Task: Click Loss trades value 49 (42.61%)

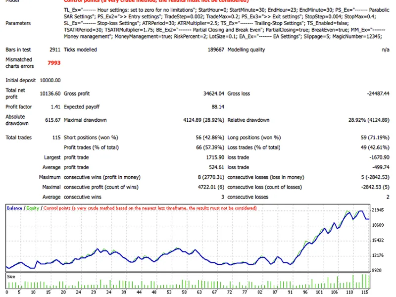Action: (x=375, y=147)
